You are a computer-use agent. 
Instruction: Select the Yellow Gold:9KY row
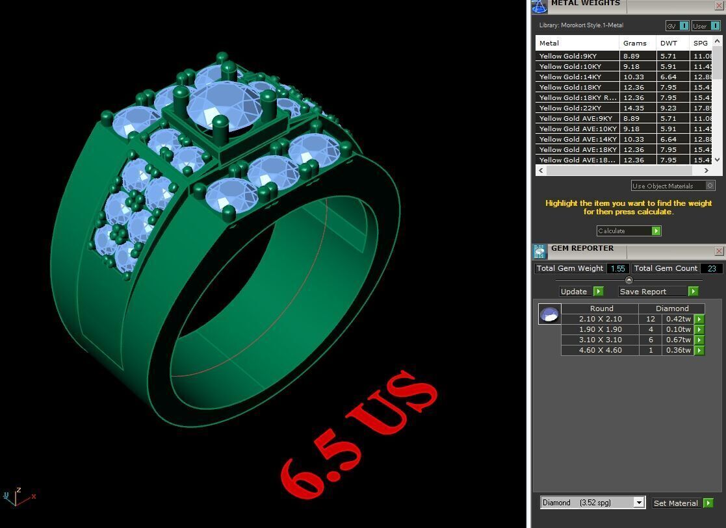click(624, 56)
